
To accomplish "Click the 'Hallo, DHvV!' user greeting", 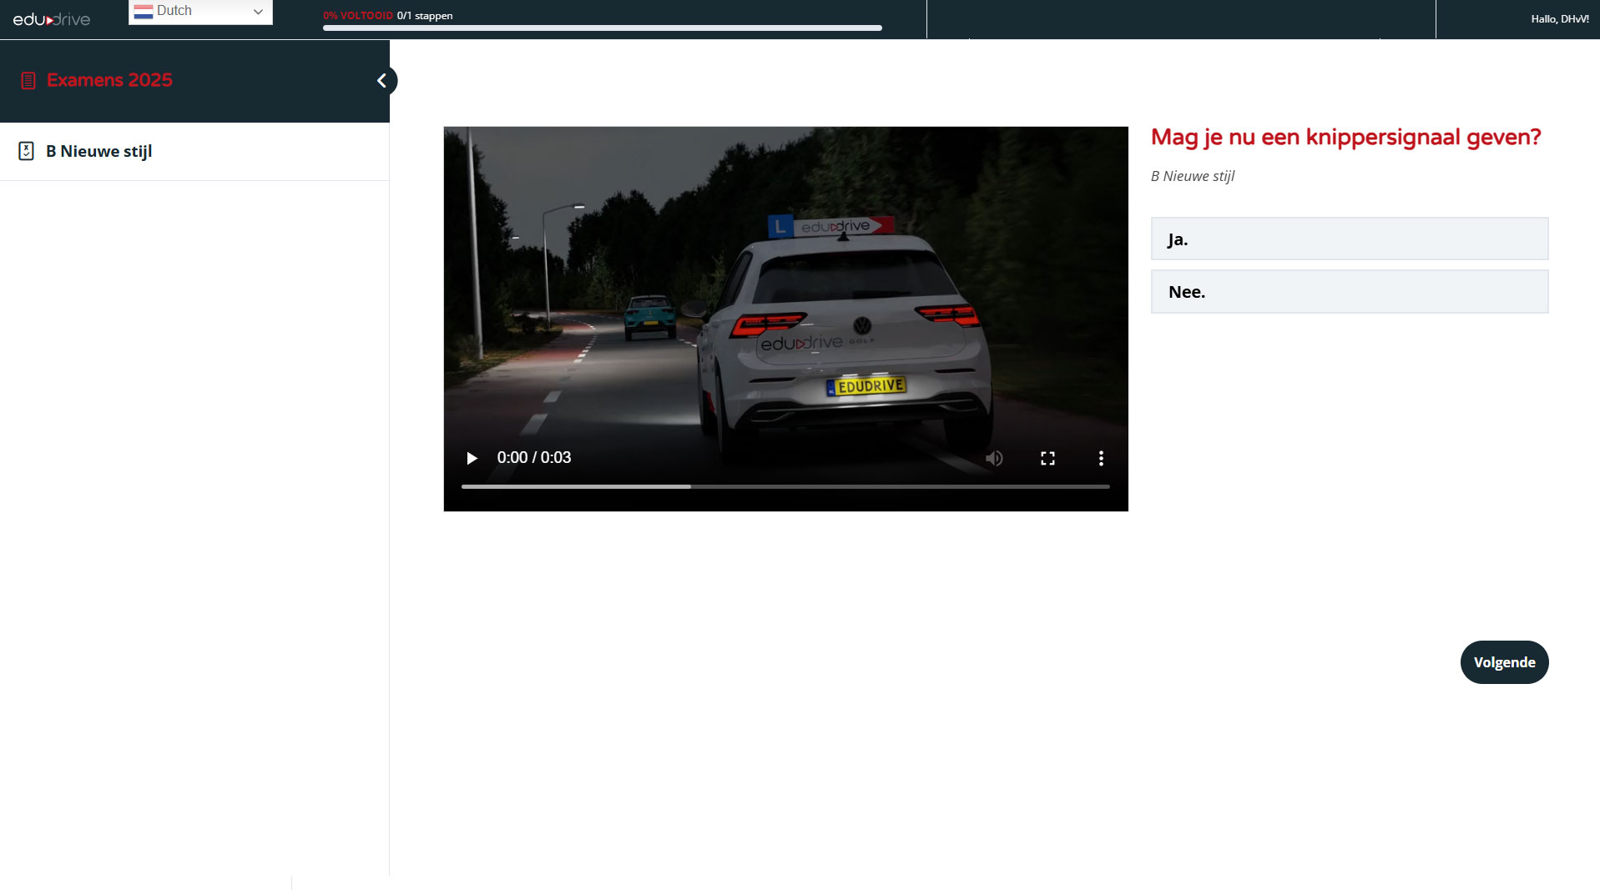I will 1559,18.
